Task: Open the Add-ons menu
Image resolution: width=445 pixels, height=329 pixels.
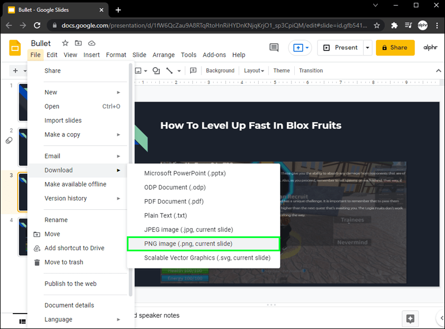Action: click(x=214, y=55)
